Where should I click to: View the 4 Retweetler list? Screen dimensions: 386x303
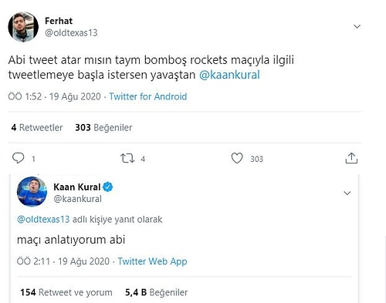[37, 127]
